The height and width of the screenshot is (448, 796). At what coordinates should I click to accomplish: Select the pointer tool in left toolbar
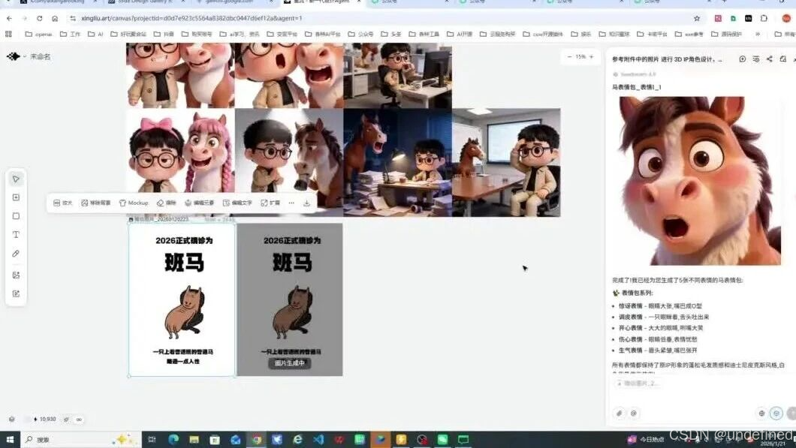point(17,179)
